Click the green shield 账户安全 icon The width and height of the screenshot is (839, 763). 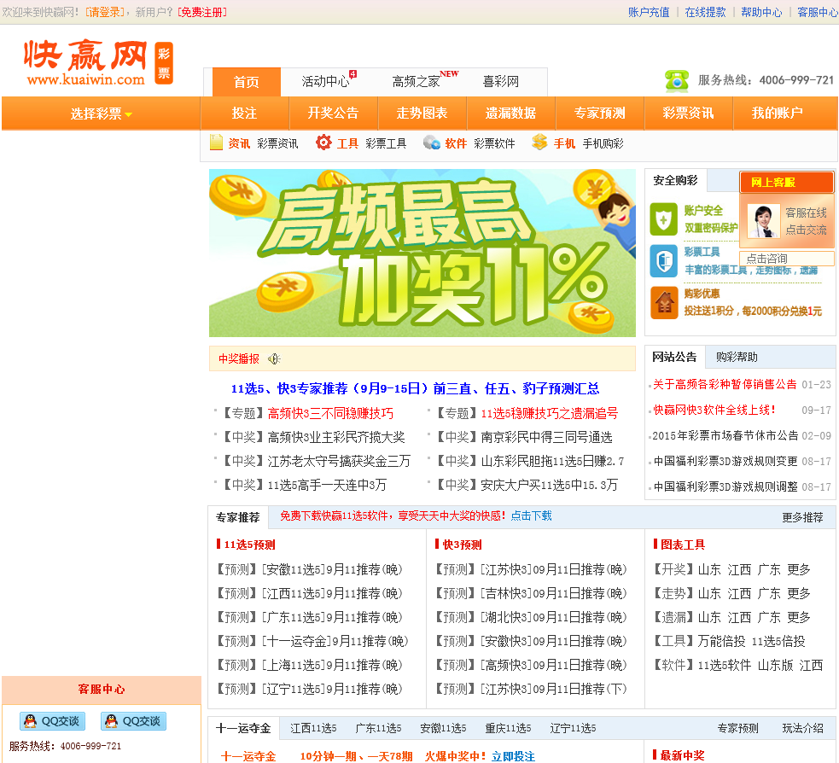663,219
